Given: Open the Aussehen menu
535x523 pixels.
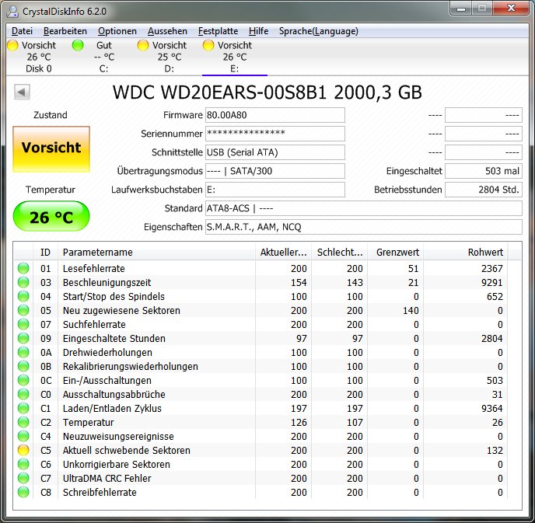Looking at the screenshot, I should (167, 31).
